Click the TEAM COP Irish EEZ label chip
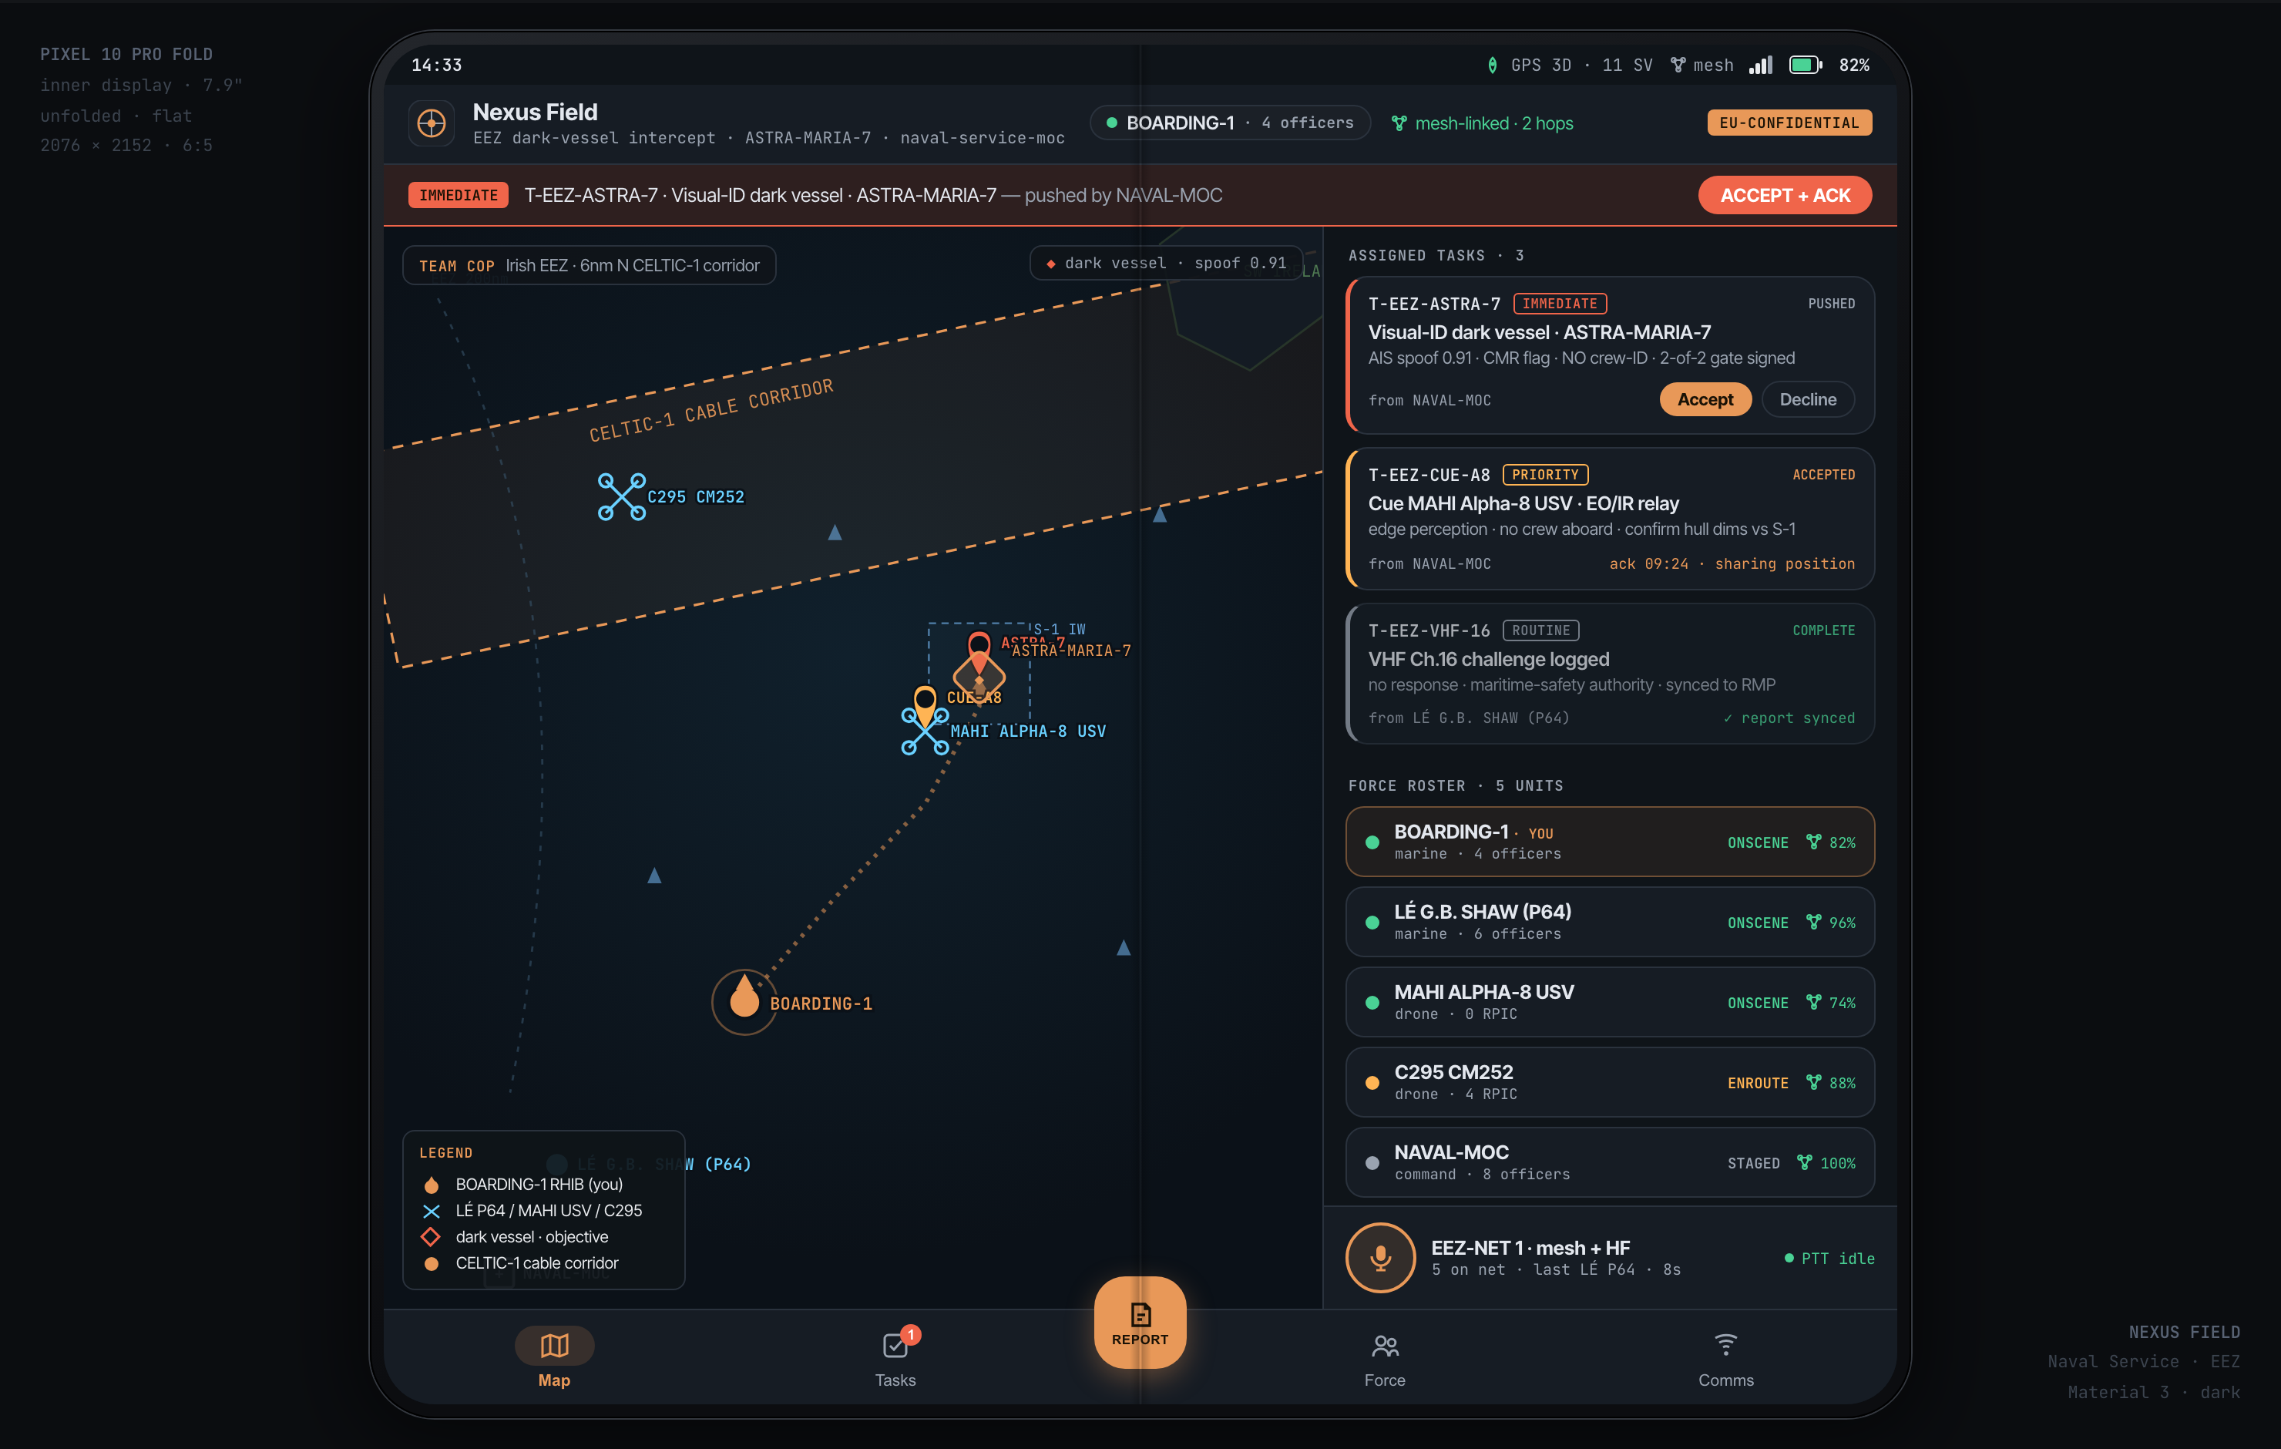Screen dimensions: 2281x1449 point(590,265)
